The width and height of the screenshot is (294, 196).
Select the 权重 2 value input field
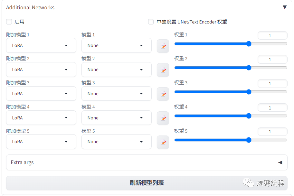tap(272, 59)
